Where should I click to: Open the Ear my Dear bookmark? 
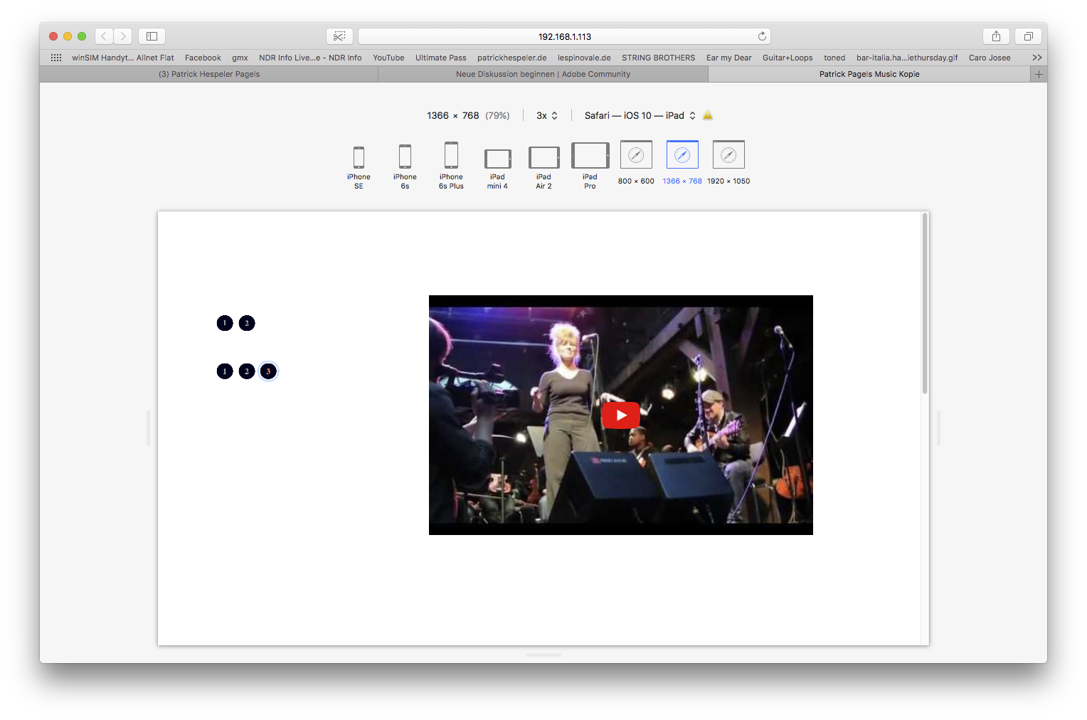coord(729,58)
